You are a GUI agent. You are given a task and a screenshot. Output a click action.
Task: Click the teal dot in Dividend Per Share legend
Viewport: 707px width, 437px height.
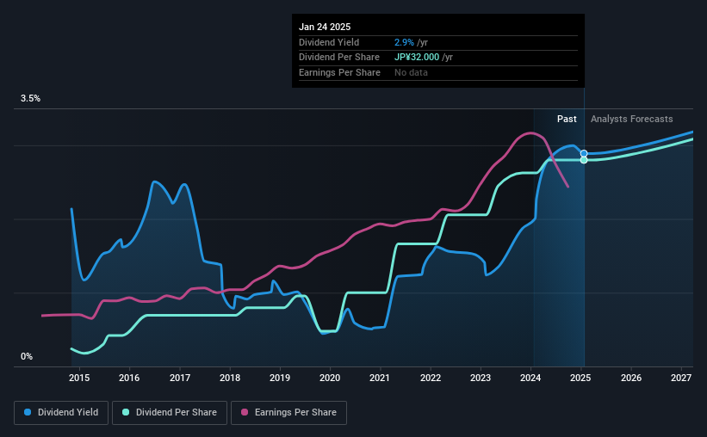pos(126,412)
